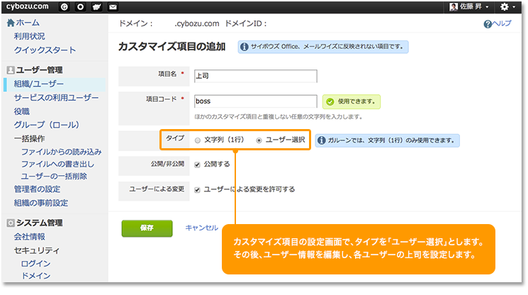Focus the 項目コード input containing boss
Image resolution: width=528 pixels, height=295 pixels.
click(254, 101)
